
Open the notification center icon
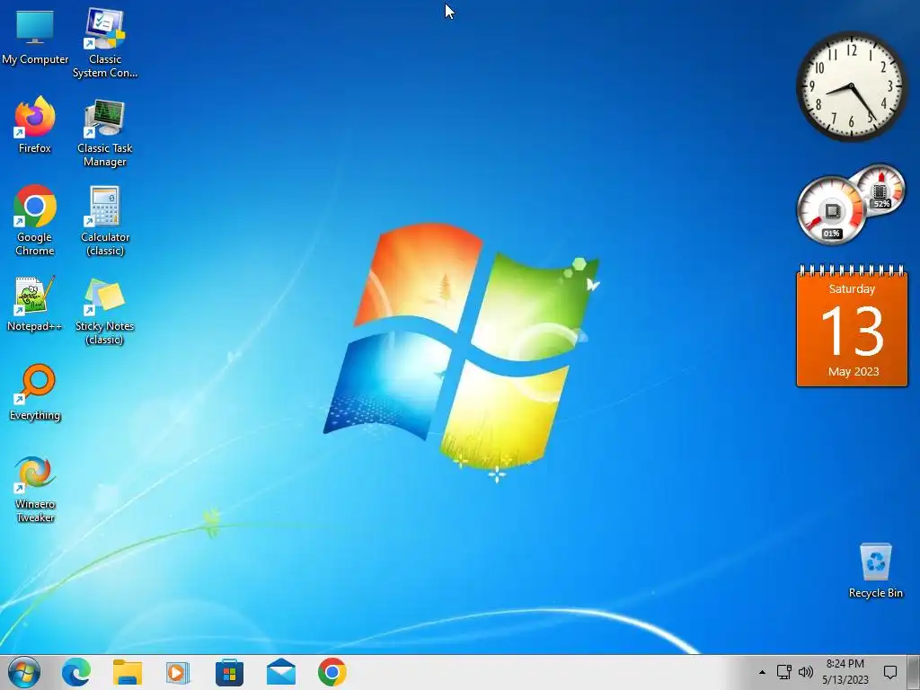(x=890, y=672)
